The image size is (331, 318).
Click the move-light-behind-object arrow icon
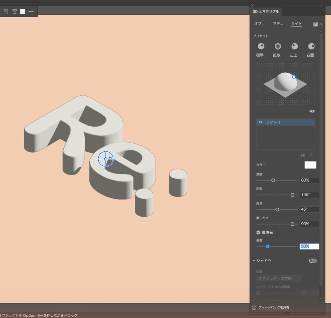[x=312, y=111]
